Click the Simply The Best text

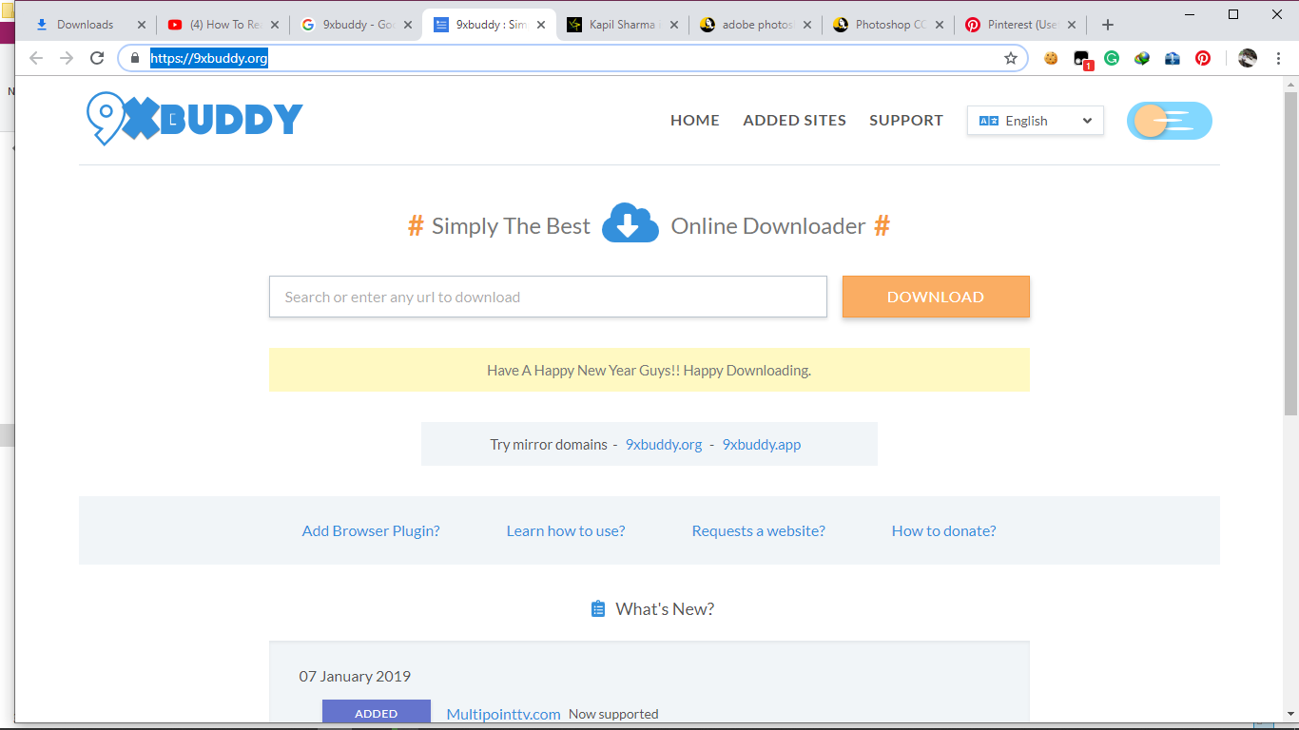511,226
